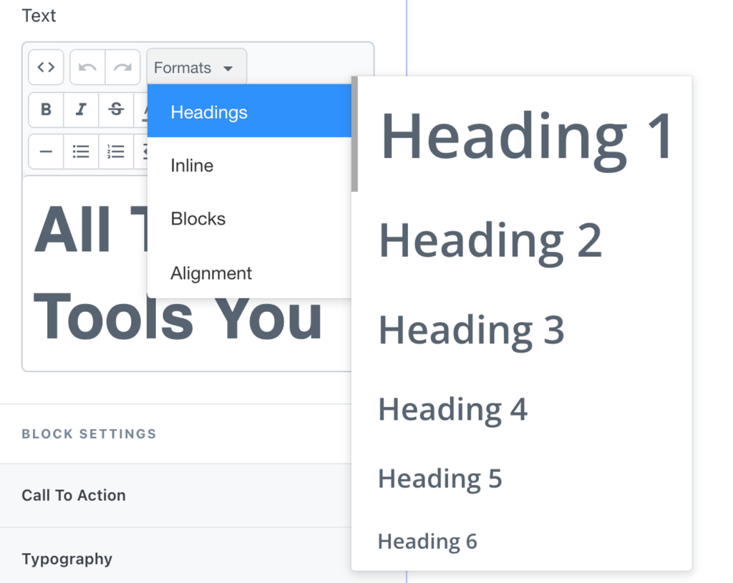733x583 pixels.
Task: Expand the Typography settings
Action: pos(67,559)
